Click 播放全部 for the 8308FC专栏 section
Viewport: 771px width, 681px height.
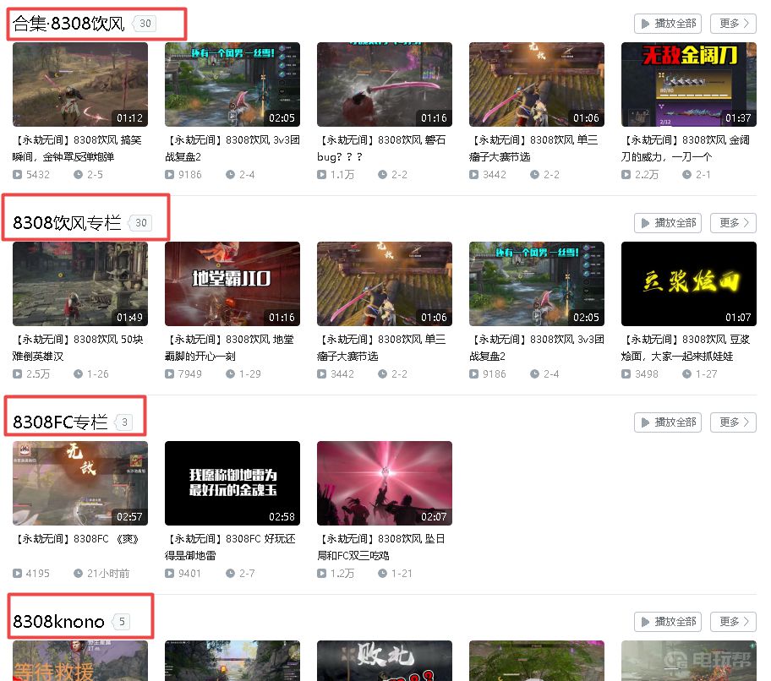click(x=668, y=422)
